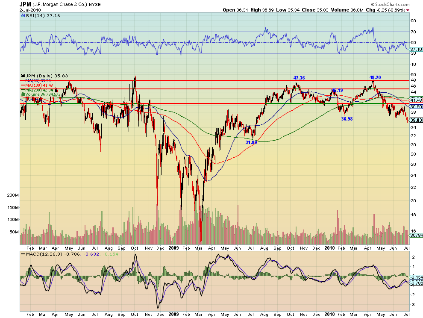Click the MA(100) 41.43 legend entry
The image size is (423, 318).
pyautogui.click(x=39, y=85)
